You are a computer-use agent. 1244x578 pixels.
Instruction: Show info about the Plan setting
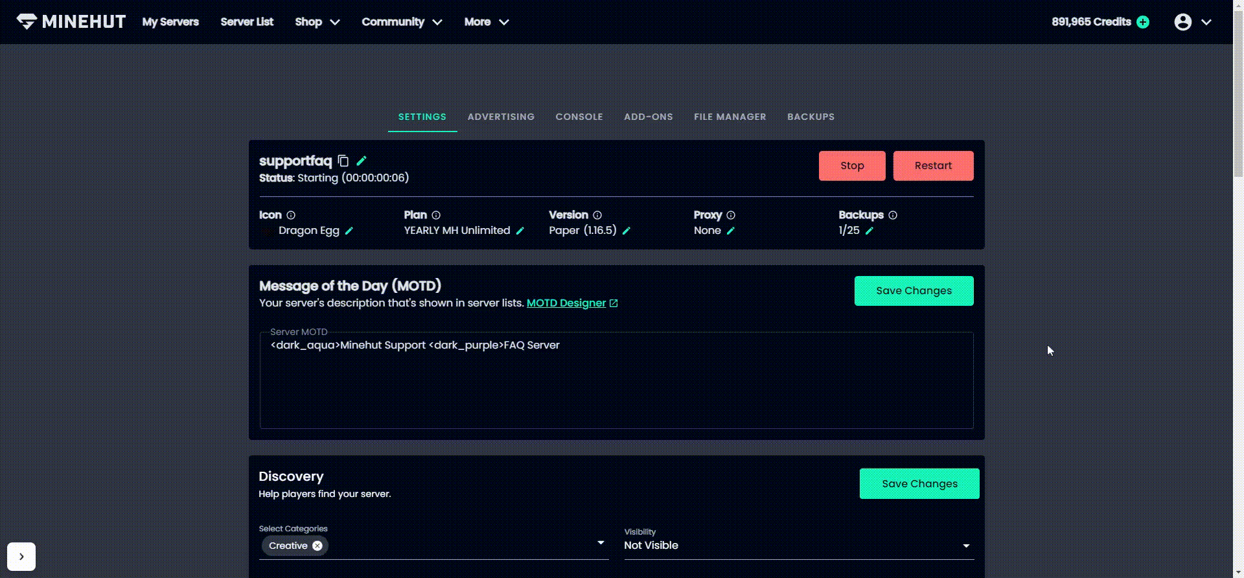pyautogui.click(x=436, y=215)
